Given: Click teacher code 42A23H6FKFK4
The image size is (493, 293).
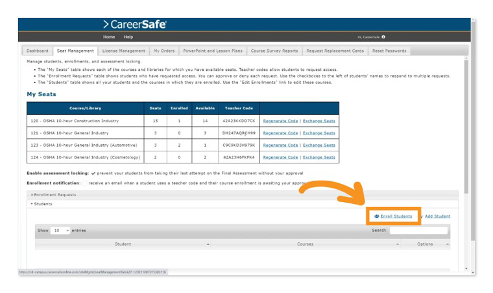Looking at the screenshot, I should click(x=239, y=157).
